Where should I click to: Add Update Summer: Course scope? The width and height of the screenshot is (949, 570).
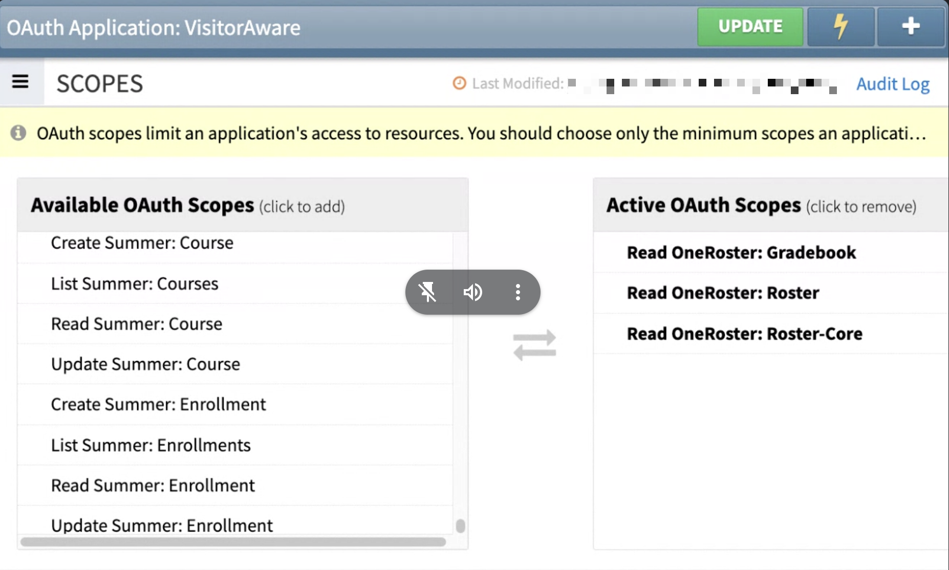pos(235,364)
